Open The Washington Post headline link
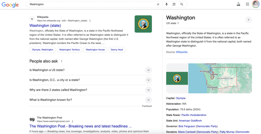Viewport: 261px width, 134px height. point(81,126)
